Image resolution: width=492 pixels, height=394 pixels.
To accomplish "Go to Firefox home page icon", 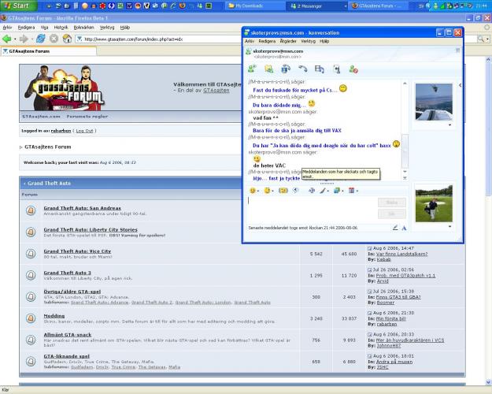I will pyautogui.click(x=68, y=39).
